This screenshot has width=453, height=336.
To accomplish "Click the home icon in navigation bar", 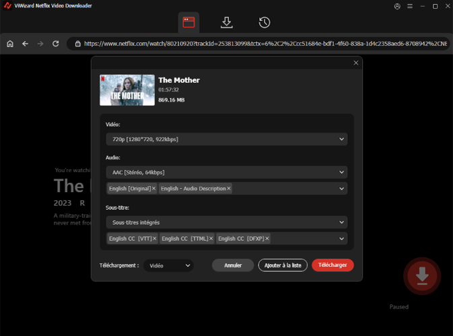I will click(10, 44).
